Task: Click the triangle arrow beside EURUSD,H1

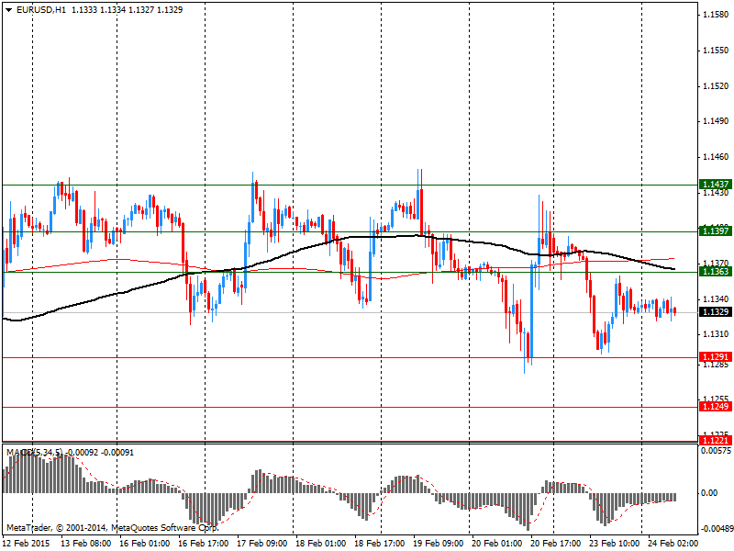Action: click(8, 10)
